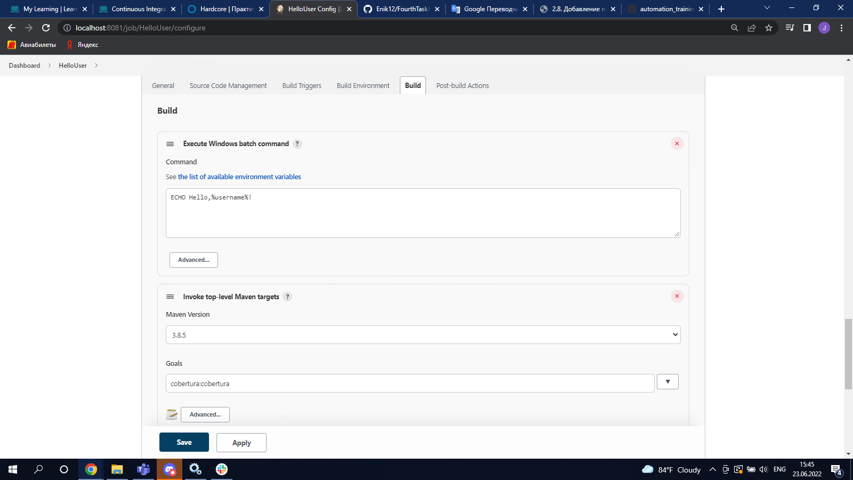Open the Chrome three-dot menu
The image size is (853, 480).
tap(841, 28)
